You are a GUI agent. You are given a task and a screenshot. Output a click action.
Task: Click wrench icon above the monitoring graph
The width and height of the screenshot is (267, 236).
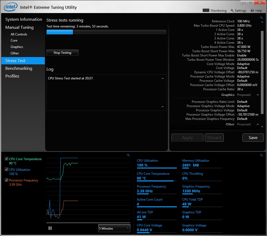128,155
